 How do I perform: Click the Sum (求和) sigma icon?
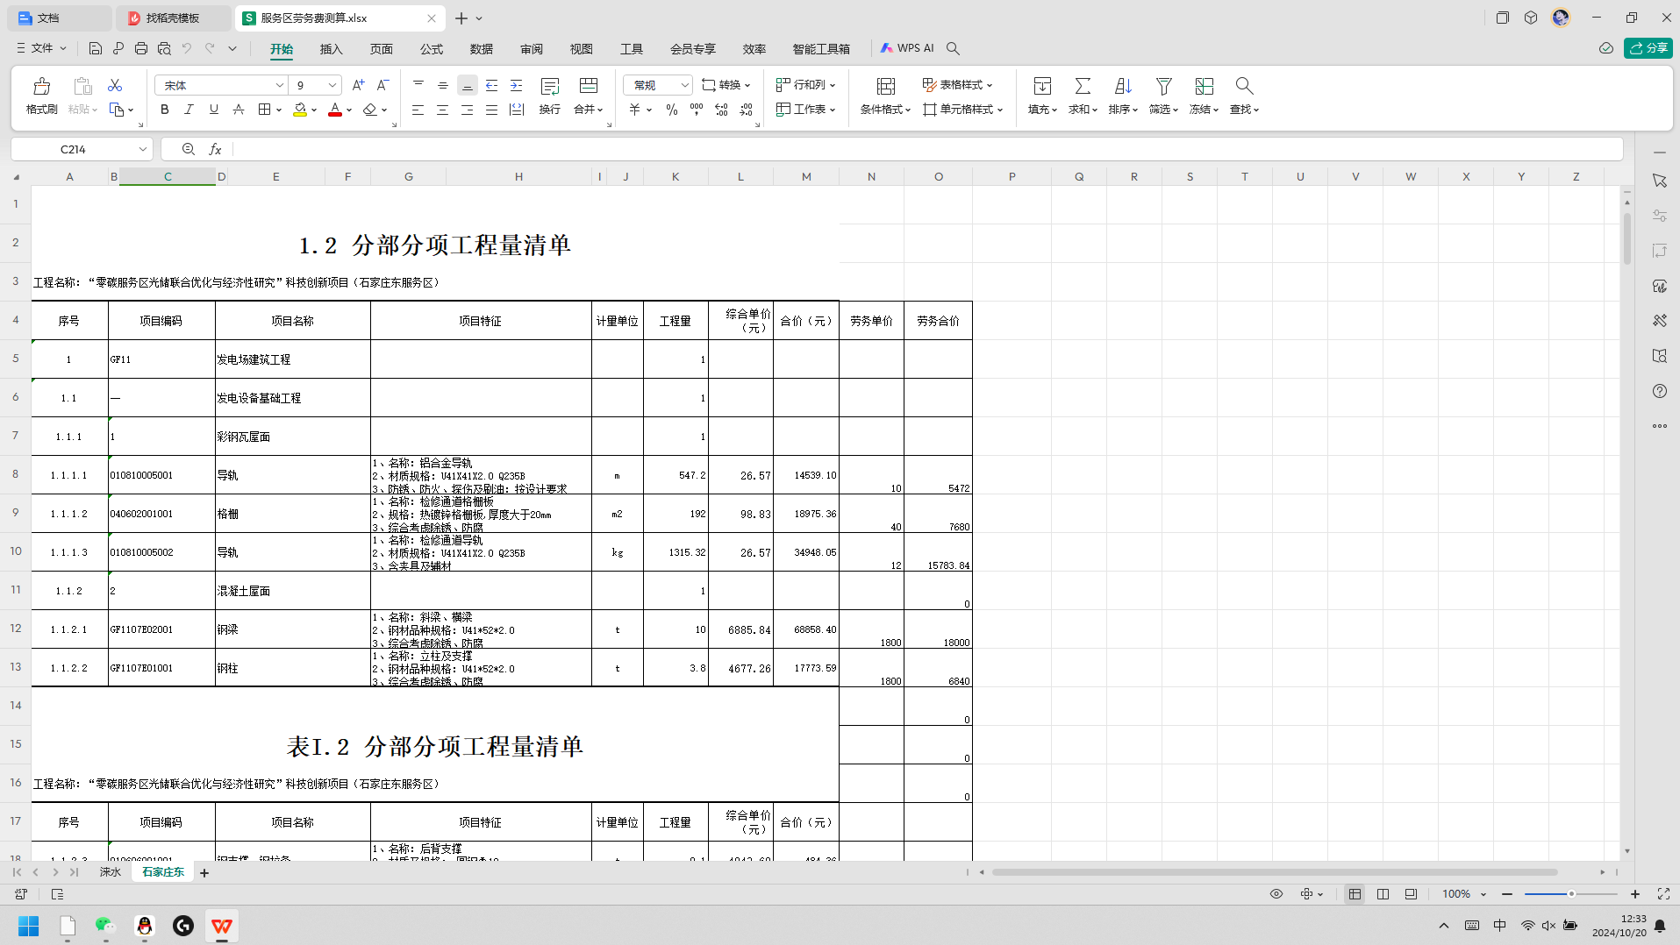coord(1083,86)
